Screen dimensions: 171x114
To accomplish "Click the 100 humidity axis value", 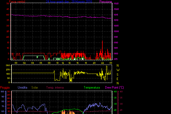I will pos(2,92).
